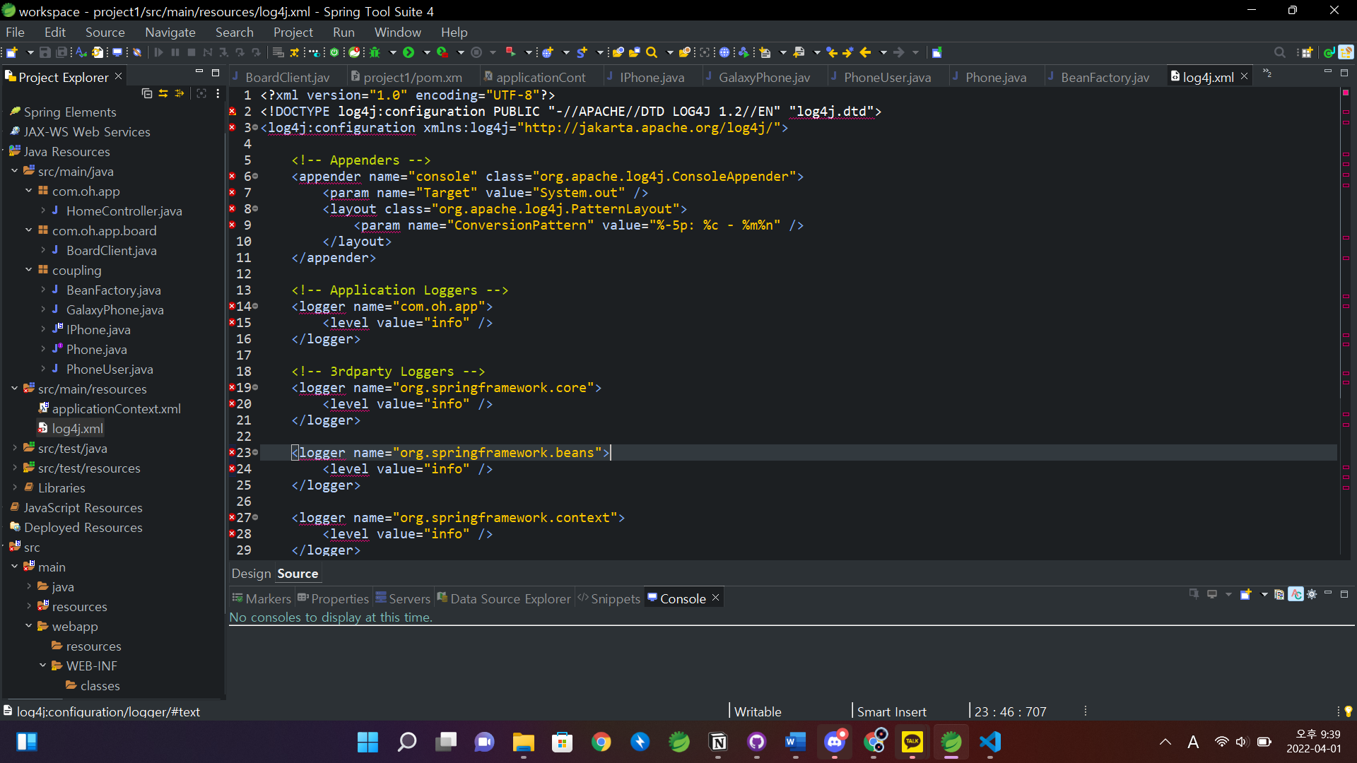Screen dimensions: 1357x763
Task: Click Collapse All in Project Explorer
Action: click(146, 93)
